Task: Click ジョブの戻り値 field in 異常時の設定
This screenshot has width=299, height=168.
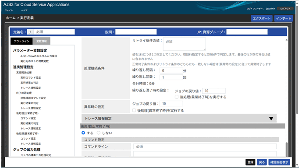Action: [x=171, y=104]
